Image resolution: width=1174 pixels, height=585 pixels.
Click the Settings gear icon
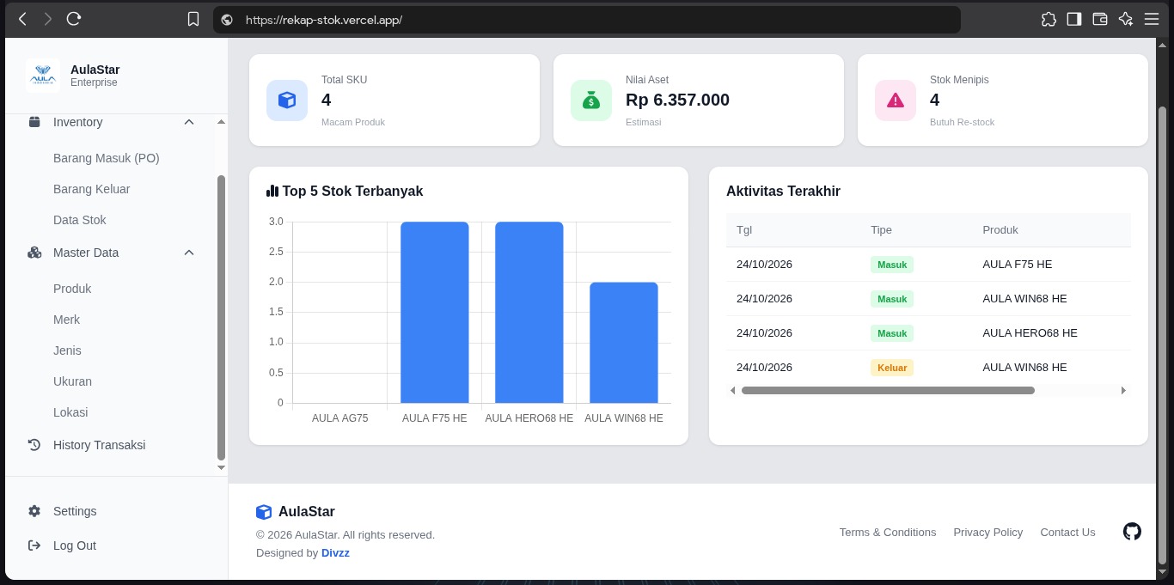(x=34, y=511)
